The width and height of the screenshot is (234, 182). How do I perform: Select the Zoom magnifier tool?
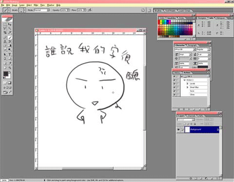point(10,67)
